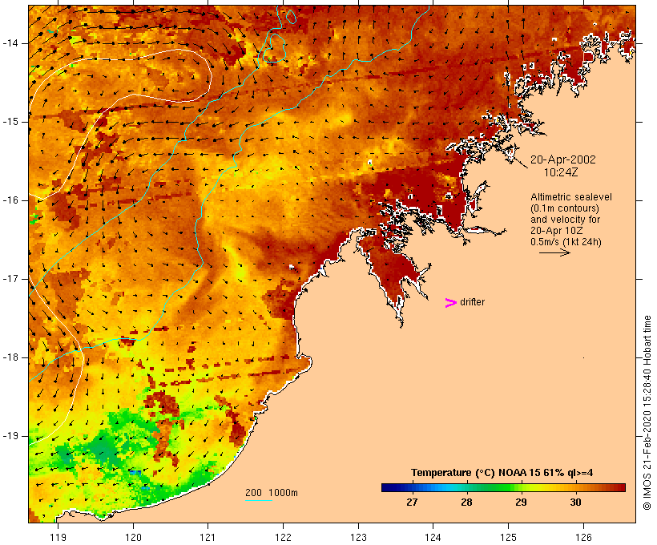The height and width of the screenshot is (545, 657).
Task: Click the latitude axis label -14
Action: pyautogui.click(x=10, y=43)
